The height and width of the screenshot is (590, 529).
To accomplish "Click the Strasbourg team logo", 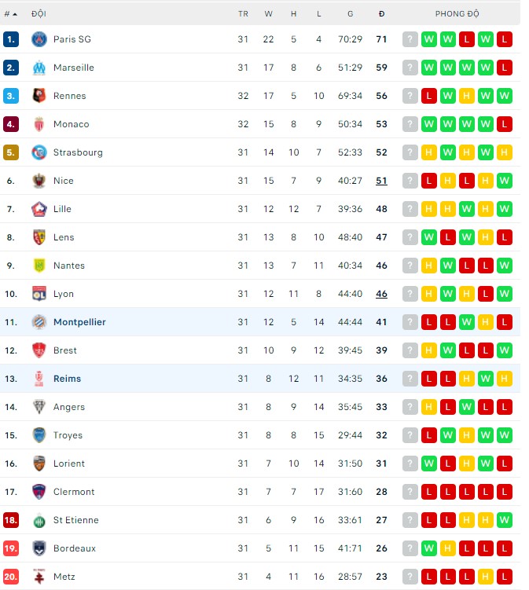I will [x=39, y=152].
